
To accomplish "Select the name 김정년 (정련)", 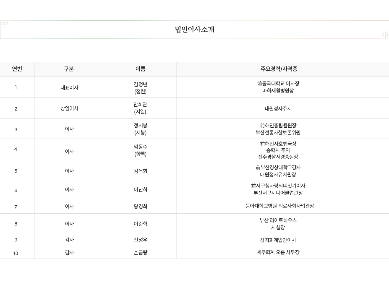I will click(140, 88).
